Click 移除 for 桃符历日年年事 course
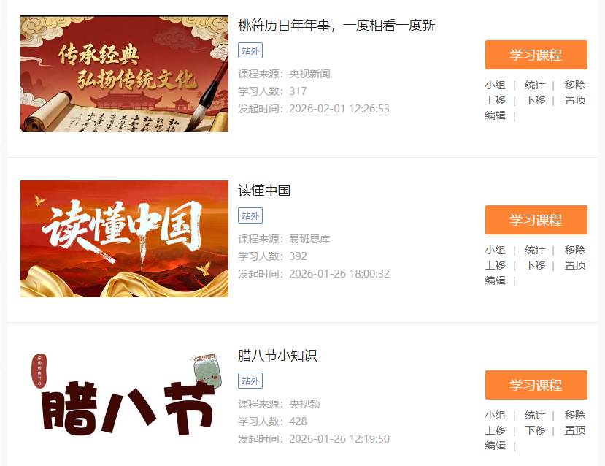605x466 pixels. 575,85
